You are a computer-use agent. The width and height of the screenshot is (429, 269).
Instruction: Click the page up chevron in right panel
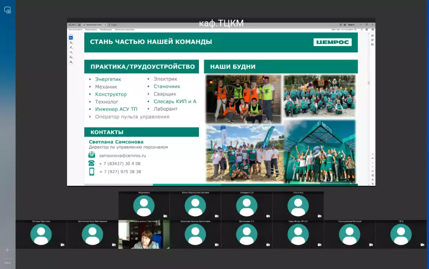coord(372,163)
